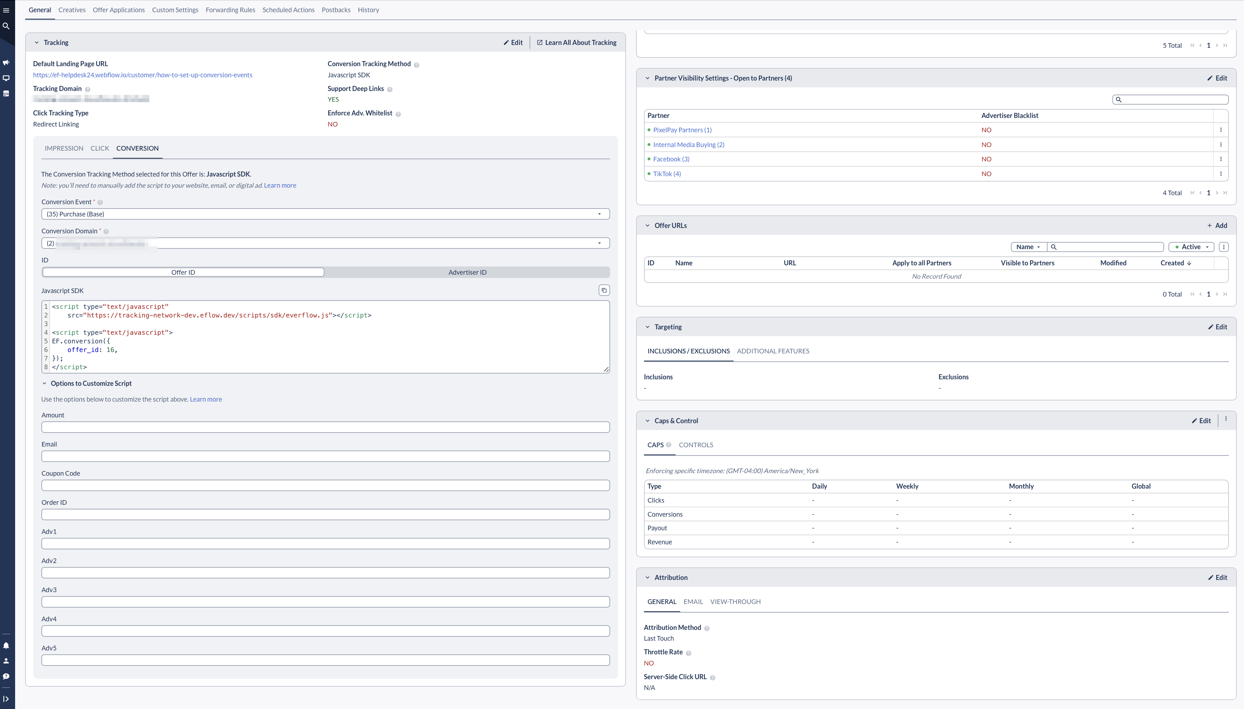Click help icon next to Conversion Event
Viewport: 1244px width, 709px height.
(100, 202)
